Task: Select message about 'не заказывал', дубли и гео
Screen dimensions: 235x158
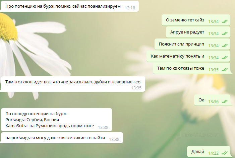Action: [73, 84]
